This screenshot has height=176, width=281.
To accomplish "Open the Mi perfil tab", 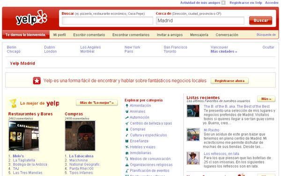I will pos(59,35).
